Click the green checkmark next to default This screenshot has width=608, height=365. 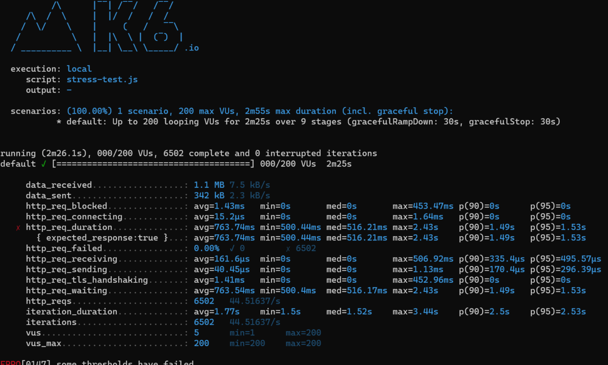click(x=44, y=164)
